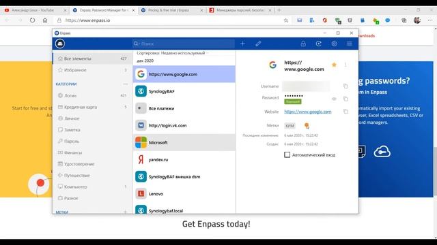Select Все элементы in sidebar
437x245 pixels.
[x=92, y=59]
